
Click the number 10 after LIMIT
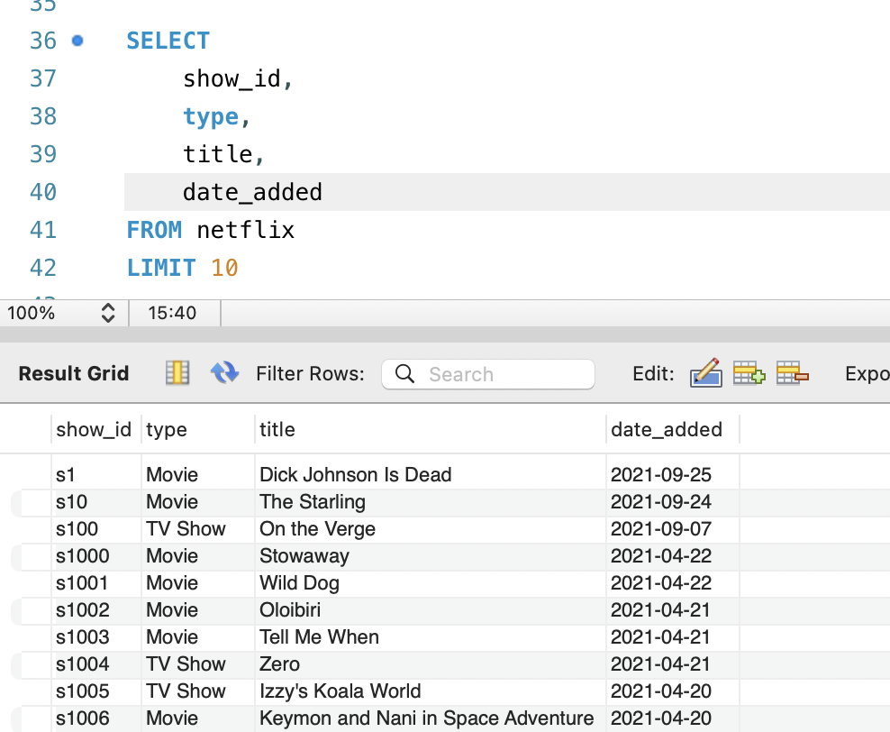click(224, 268)
